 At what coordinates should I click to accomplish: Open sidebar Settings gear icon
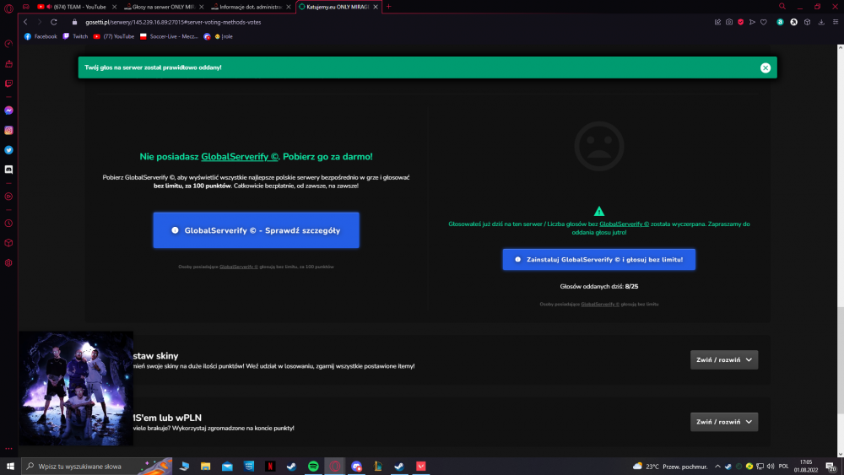(x=8, y=263)
